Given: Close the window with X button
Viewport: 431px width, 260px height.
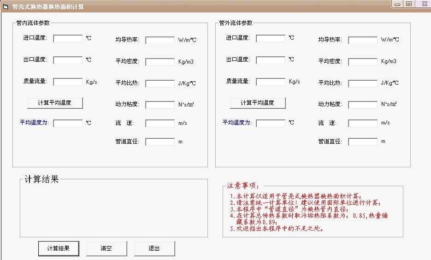Looking at the screenshot, I should [x=424, y=4].
